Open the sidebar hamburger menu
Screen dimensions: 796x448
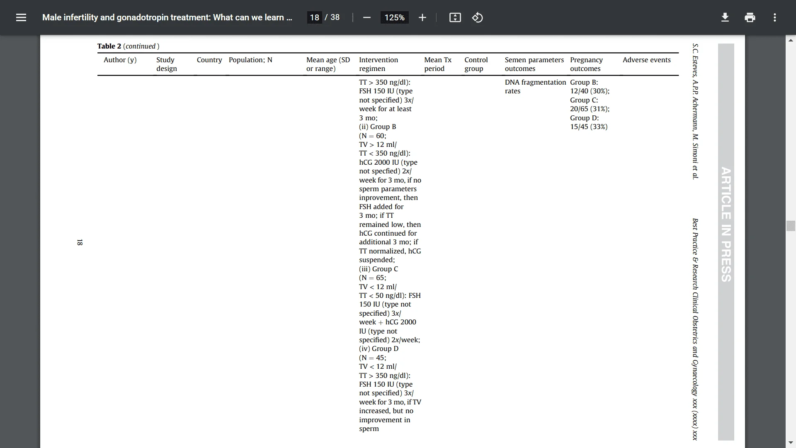[21, 17]
